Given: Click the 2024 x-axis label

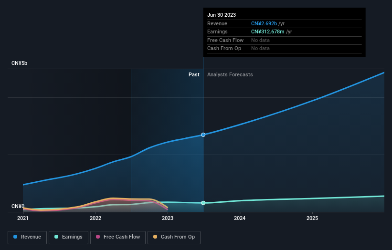Looking at the screenshot, I should coord(240,219).
